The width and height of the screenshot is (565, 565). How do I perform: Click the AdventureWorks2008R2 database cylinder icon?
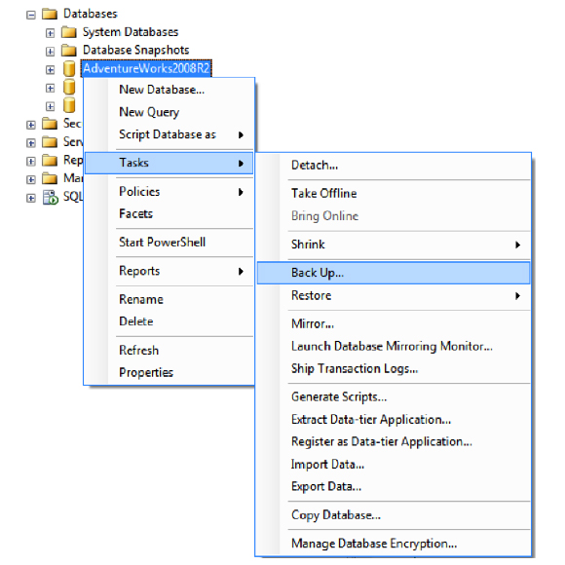coord(69,68)
